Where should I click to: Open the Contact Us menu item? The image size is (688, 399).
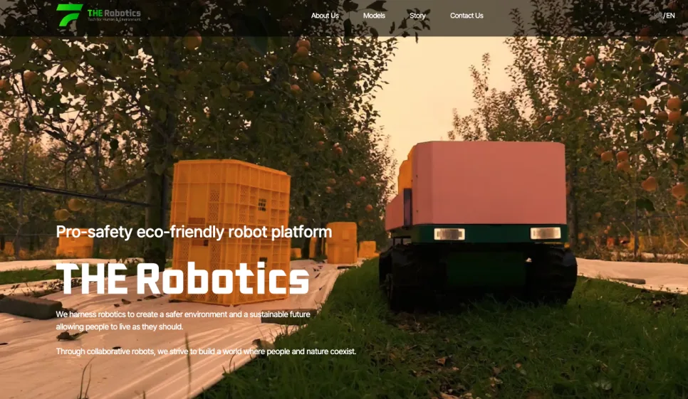click(467, 16)
